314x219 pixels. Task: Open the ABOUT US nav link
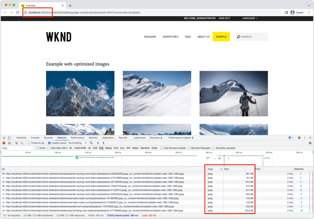203,37
